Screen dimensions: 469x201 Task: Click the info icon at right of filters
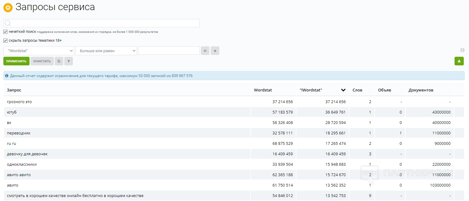click(x=462, y=50)
